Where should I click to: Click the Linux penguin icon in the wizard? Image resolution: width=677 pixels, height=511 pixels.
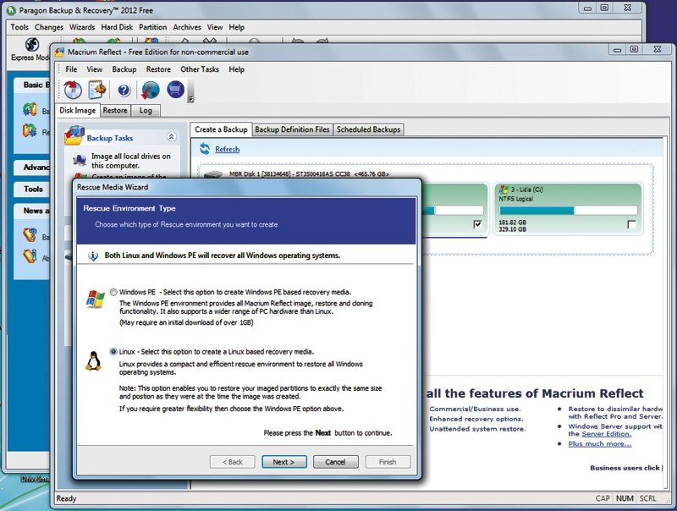pos(93,360)
